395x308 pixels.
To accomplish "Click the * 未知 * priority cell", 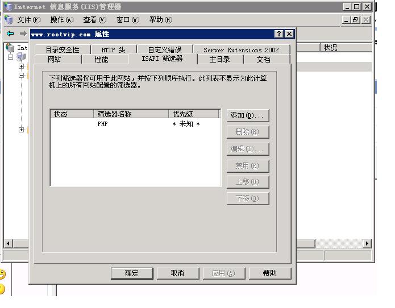I will coord(186,124).
